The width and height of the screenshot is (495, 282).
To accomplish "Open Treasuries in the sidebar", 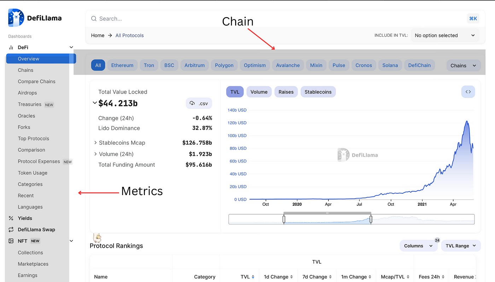I will (x=30, y=104).
